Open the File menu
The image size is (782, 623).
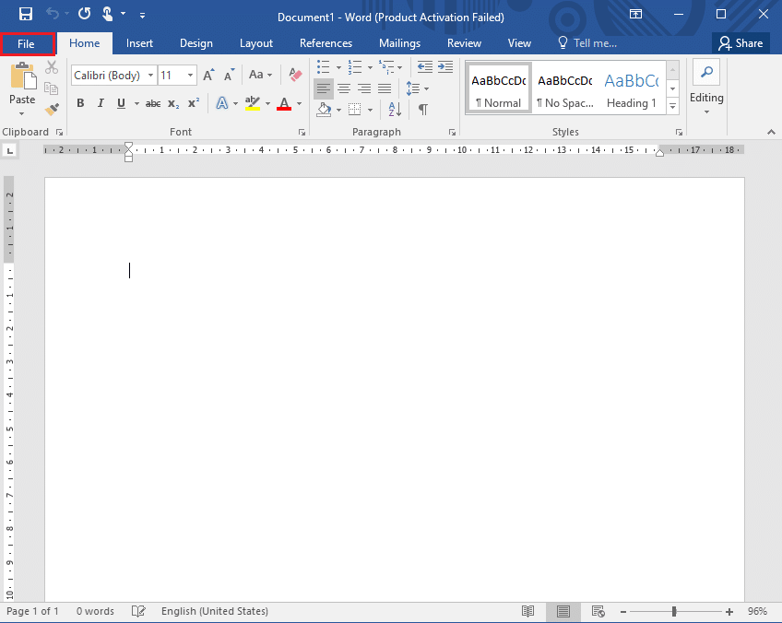[28, 43]
